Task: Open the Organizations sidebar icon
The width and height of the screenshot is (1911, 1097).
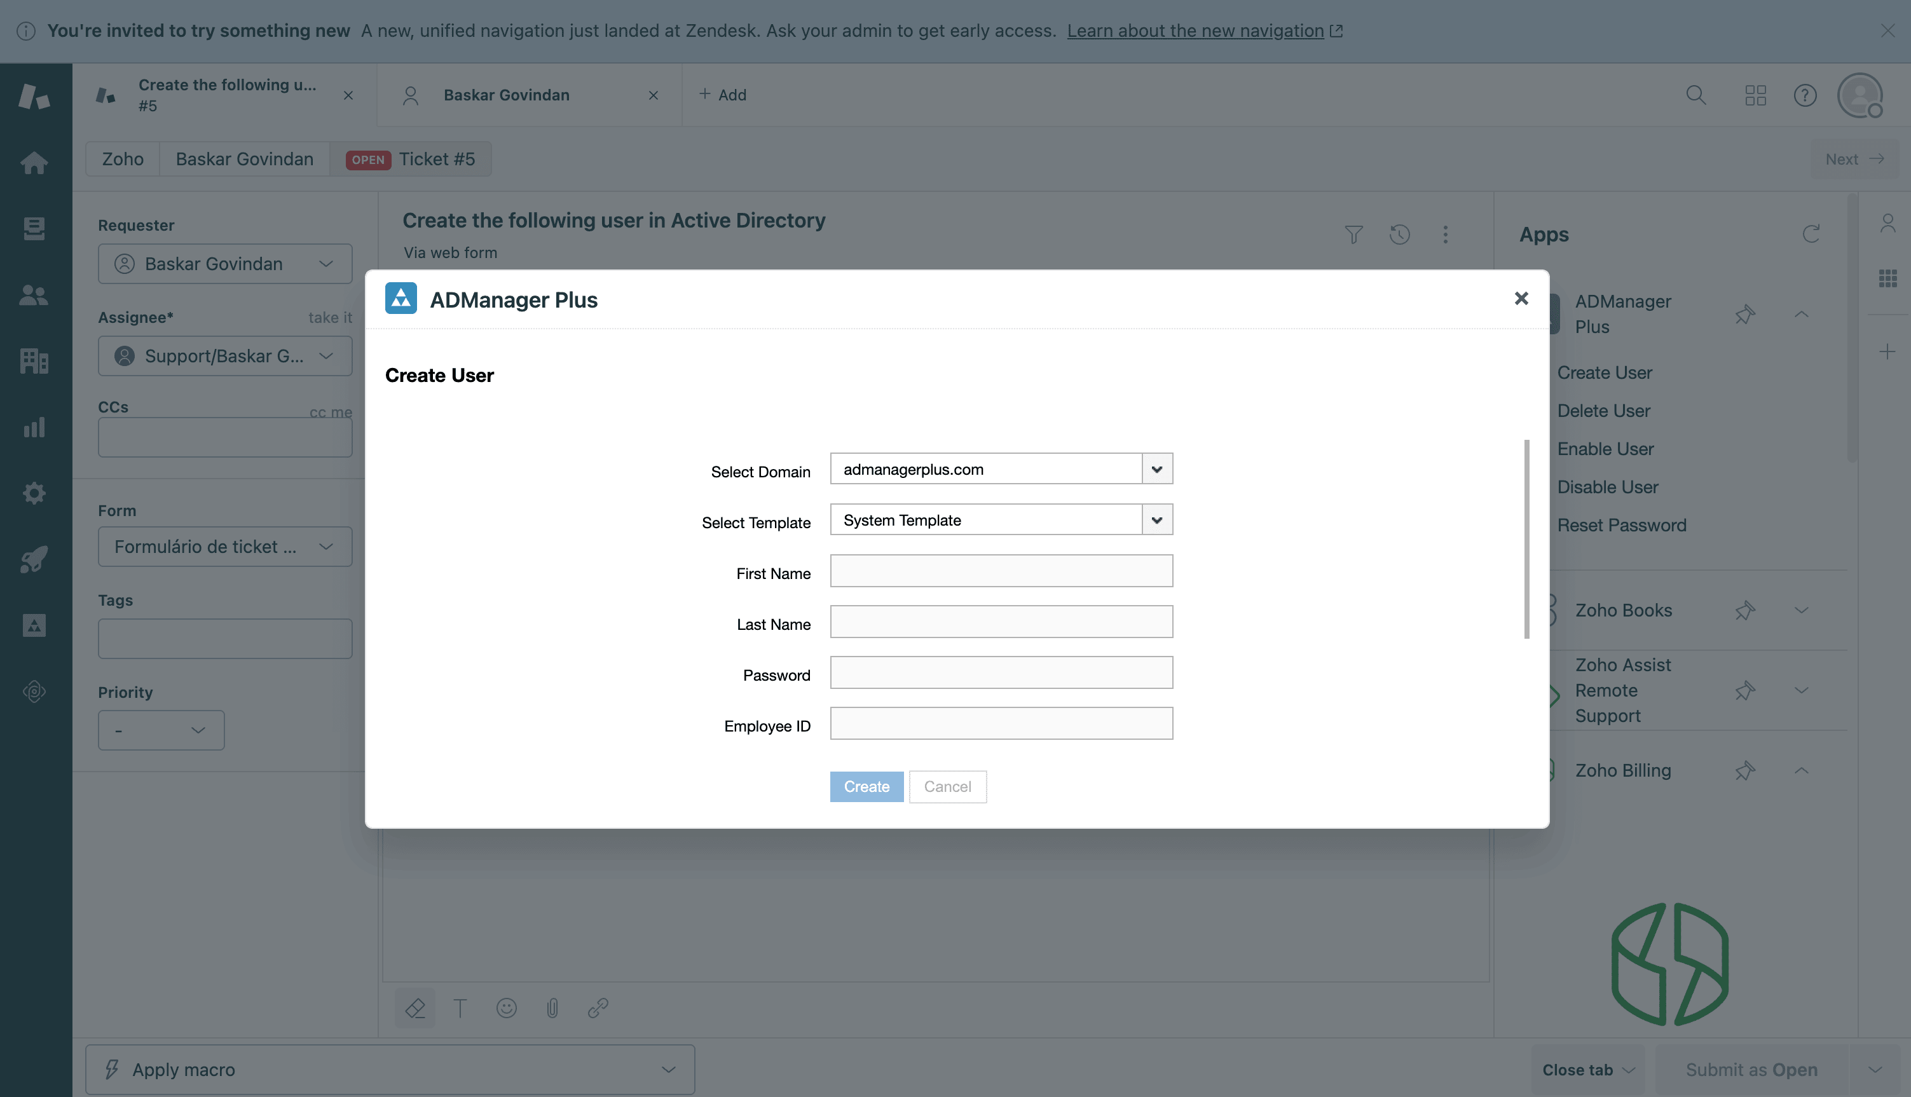Action: tap(34, 361)
